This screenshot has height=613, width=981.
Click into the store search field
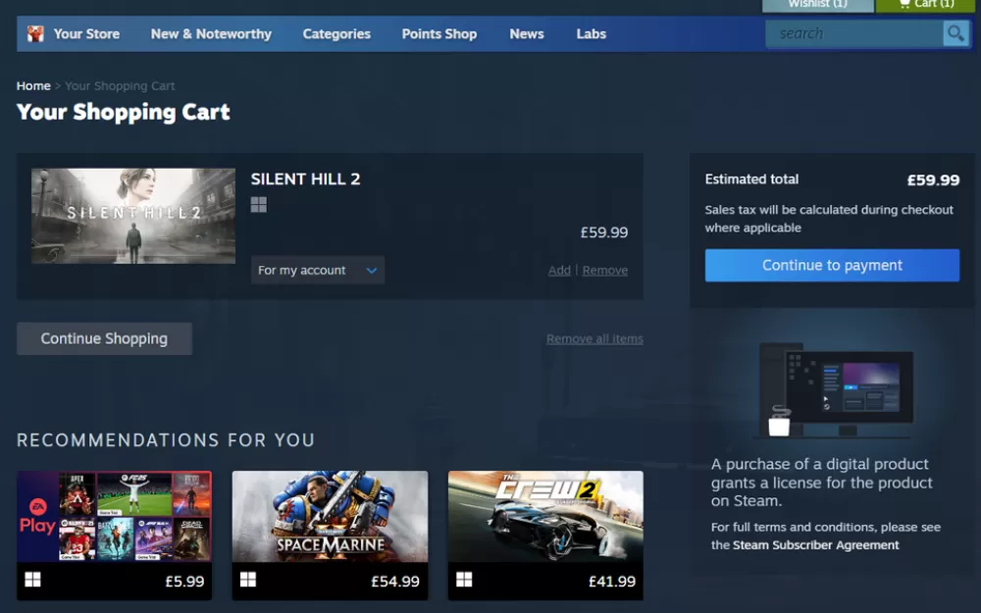[x=854, y=33]
